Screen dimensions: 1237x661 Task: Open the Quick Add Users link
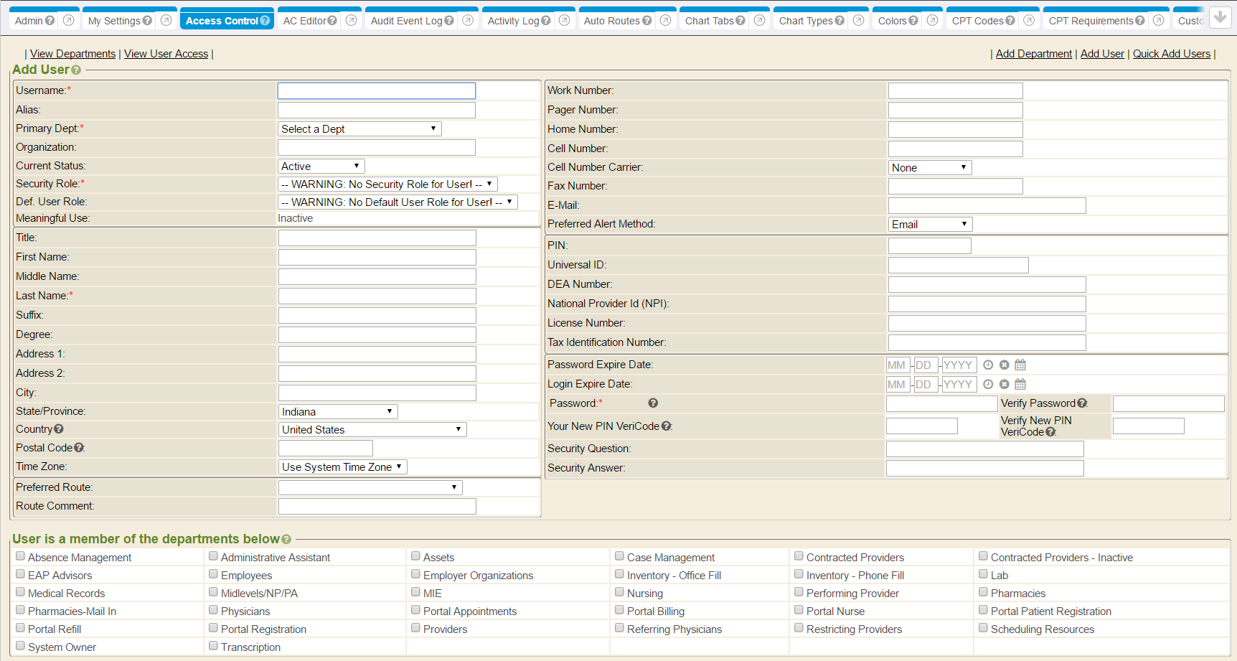pos(1171,54)
